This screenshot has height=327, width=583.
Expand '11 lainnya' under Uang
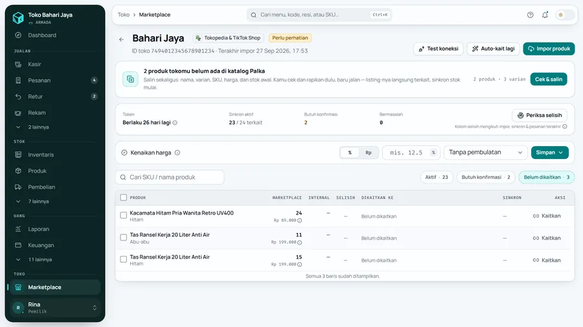pyautogui.click(x=54, y=260)
